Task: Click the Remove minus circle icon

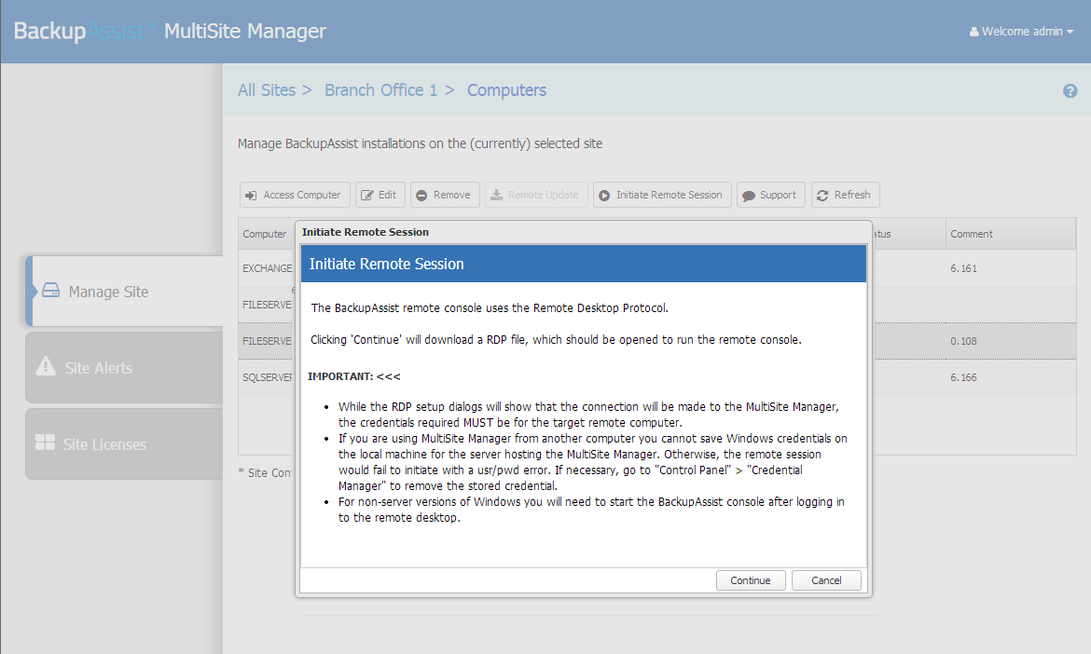Action: (x=421, y=196)
